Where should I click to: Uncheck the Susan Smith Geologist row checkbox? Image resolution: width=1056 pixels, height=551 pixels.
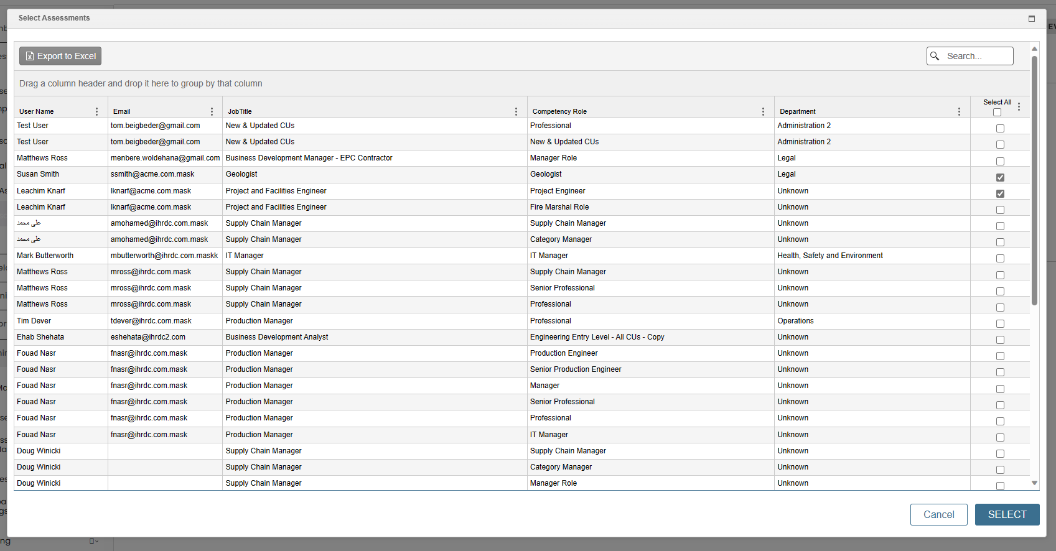coord(1000,177)
